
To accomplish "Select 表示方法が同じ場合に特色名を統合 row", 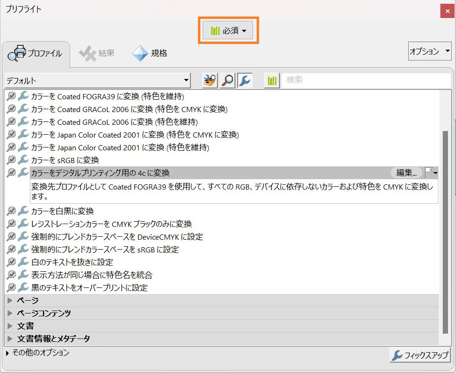I will 222,275.
